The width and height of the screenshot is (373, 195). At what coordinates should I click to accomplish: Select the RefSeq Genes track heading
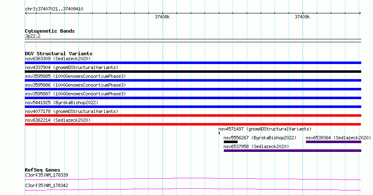pos(42,170)
